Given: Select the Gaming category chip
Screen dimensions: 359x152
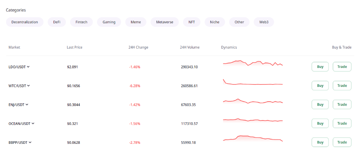Looking at the screenshot, I should pyautogui.click(x=109, y=22).
